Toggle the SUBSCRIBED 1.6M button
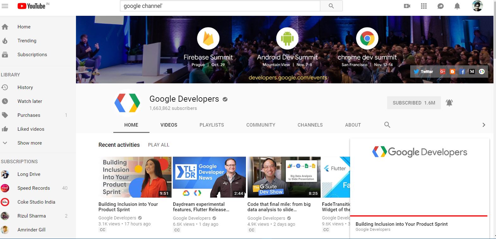This screenshot has height=239, width=496. pyautogui.click(x=414, y=103)
